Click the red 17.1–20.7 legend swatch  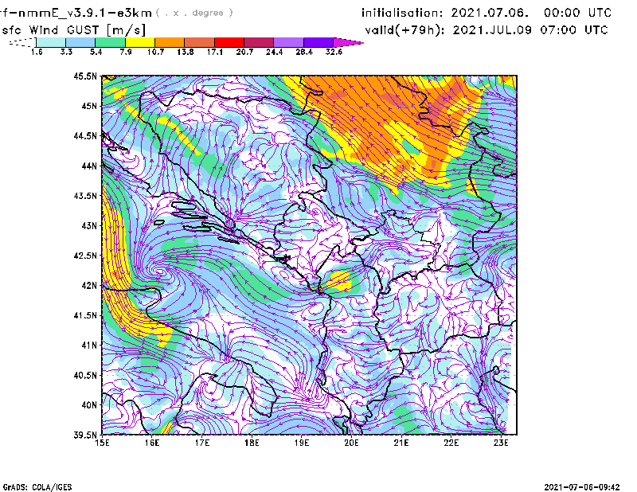click(x=229, y=42)
